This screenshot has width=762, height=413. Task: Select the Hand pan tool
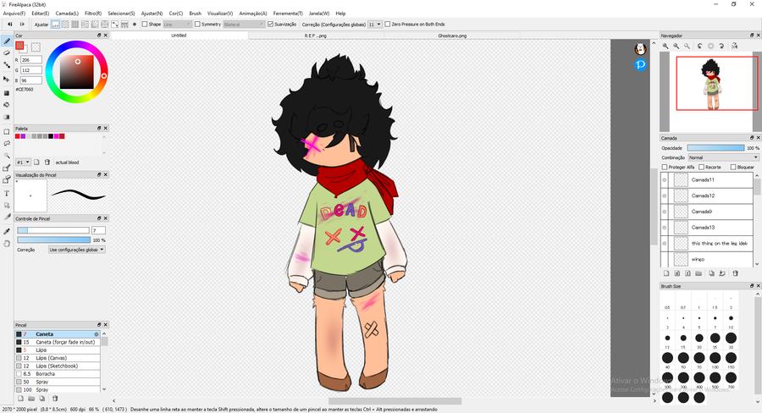[x=7, y=244]
